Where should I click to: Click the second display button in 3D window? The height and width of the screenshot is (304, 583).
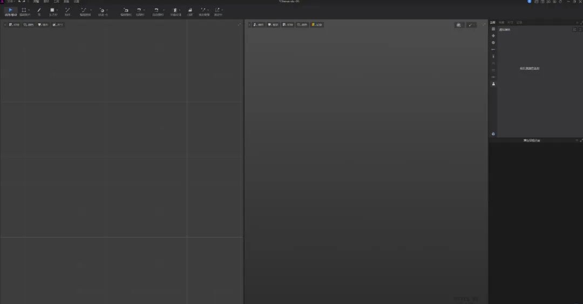(x=273, y=24)
